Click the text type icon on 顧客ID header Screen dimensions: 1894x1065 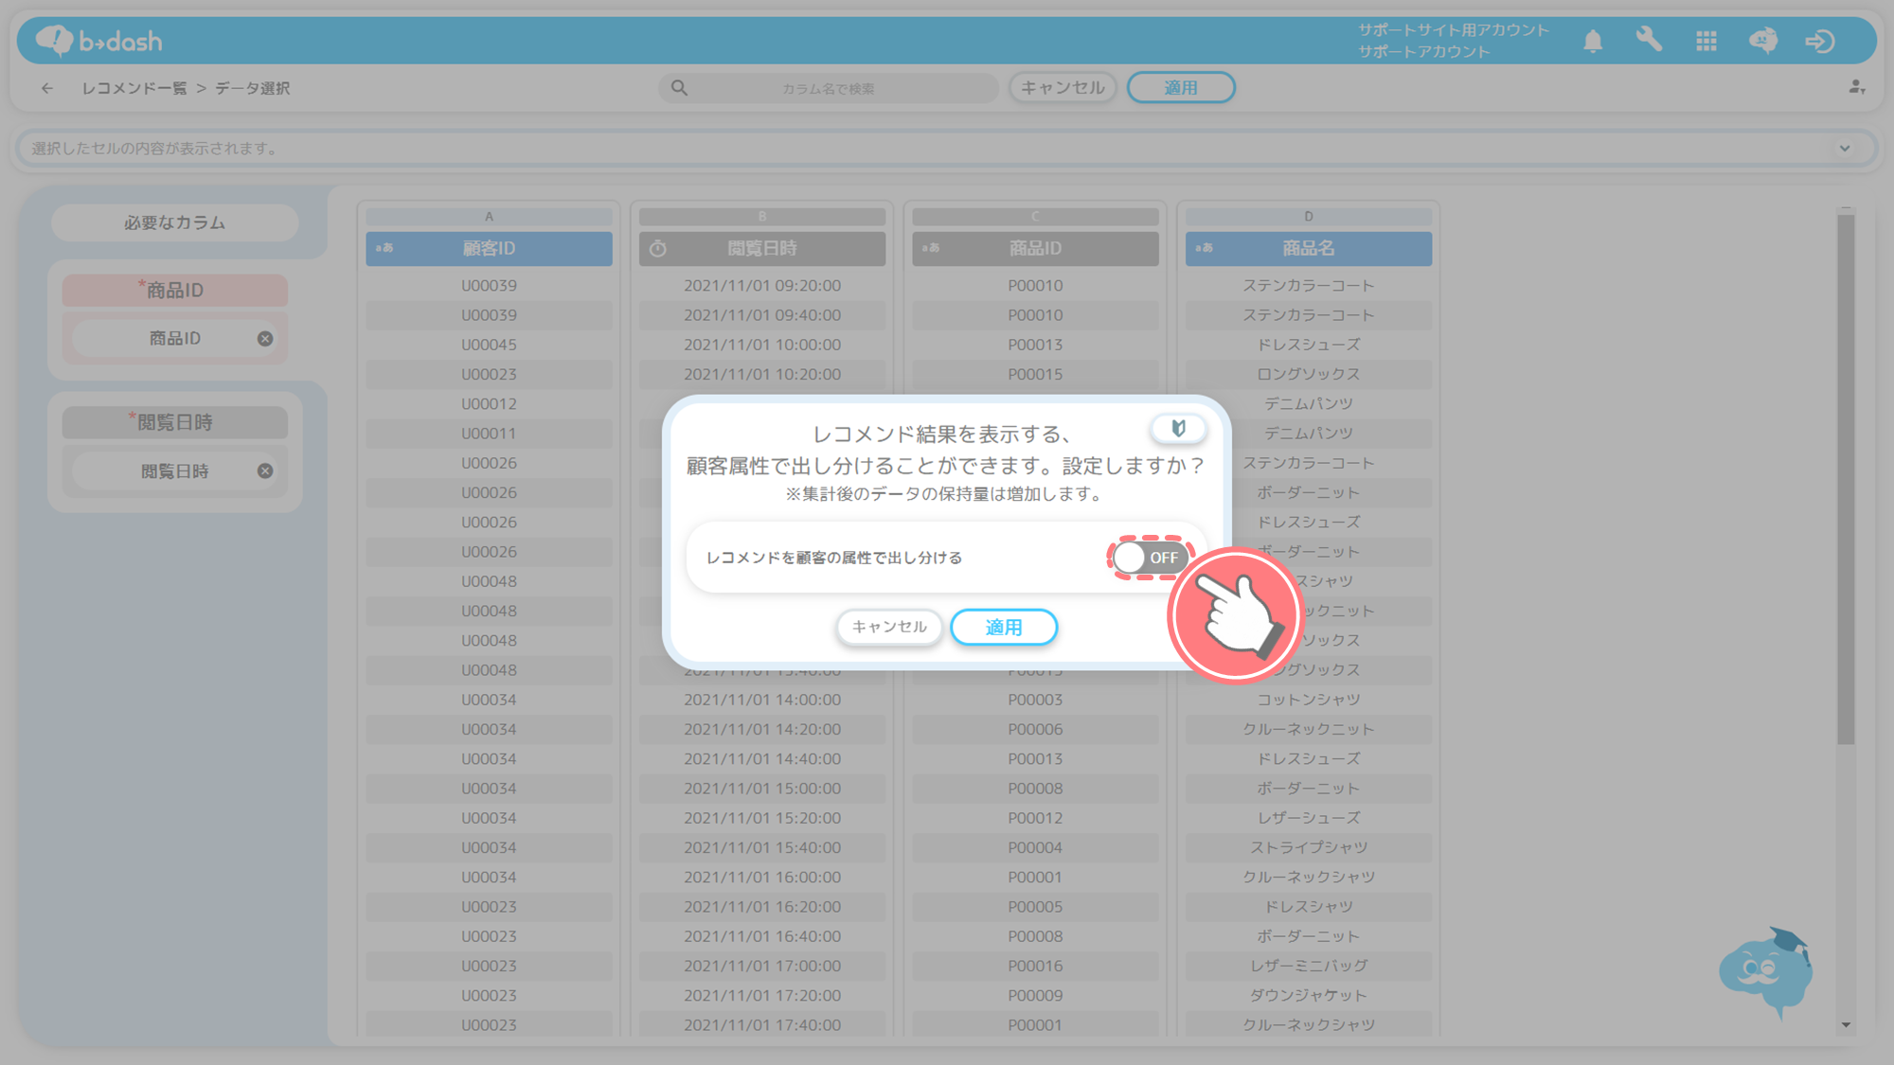click(384, 248)
